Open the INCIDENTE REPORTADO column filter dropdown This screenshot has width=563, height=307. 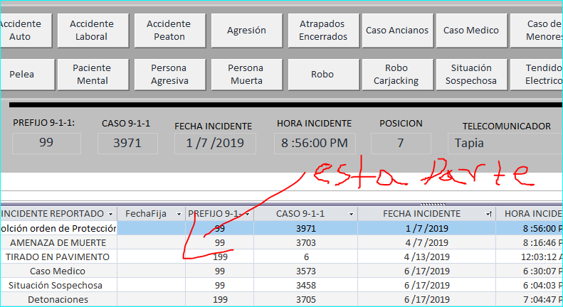click(x=111, y=214)
